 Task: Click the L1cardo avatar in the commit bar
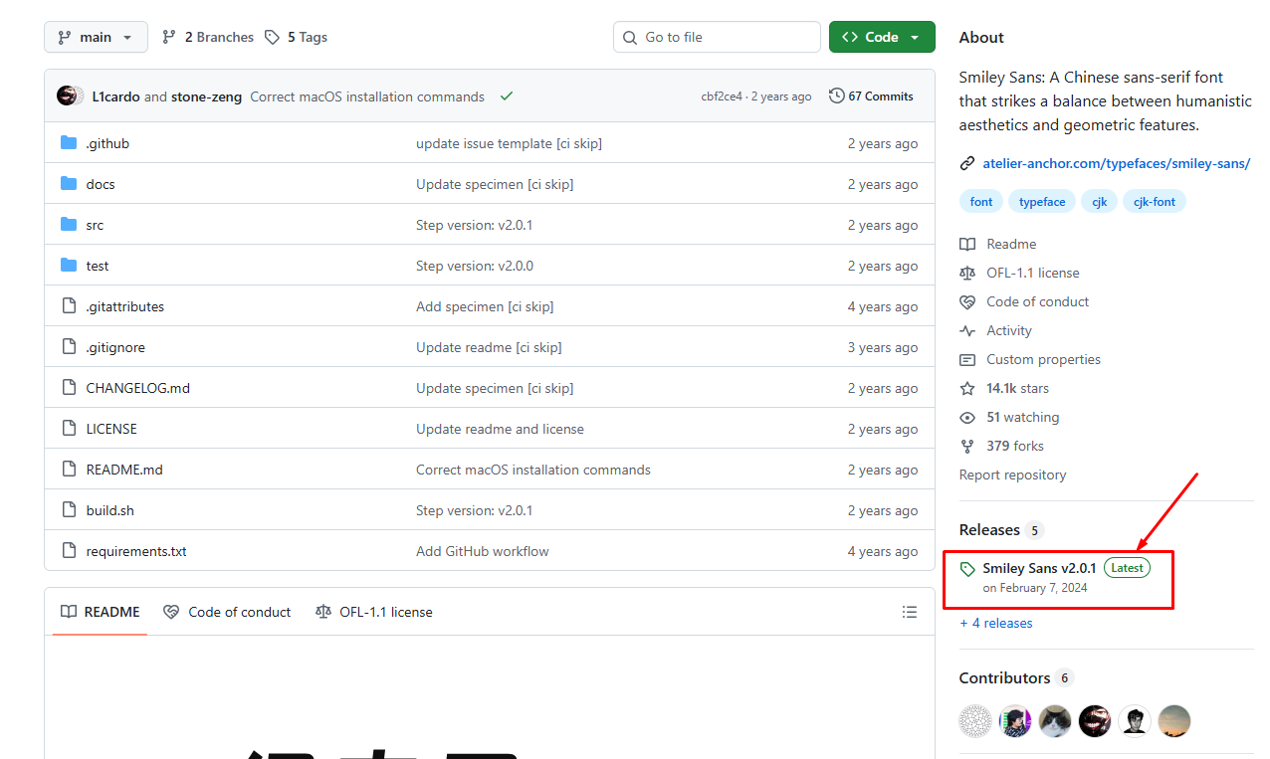coord(67,95)
